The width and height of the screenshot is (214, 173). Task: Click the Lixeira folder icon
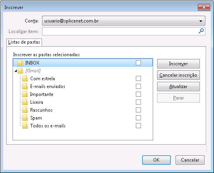[x=25, y=102]
